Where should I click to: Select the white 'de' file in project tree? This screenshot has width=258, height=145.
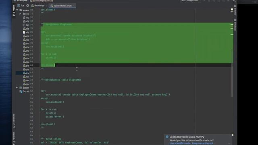pyautogui.click(x=26, y=32)
